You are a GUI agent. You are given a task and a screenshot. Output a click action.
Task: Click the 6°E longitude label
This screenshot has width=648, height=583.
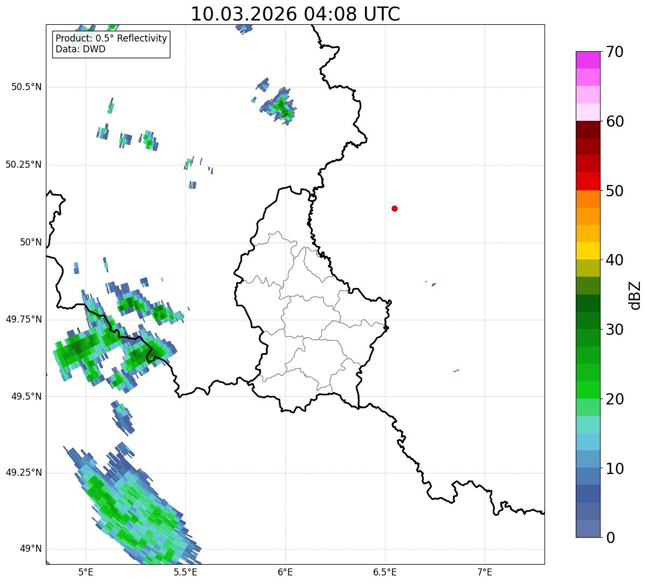pyautogui.click(x=285, y=572)
